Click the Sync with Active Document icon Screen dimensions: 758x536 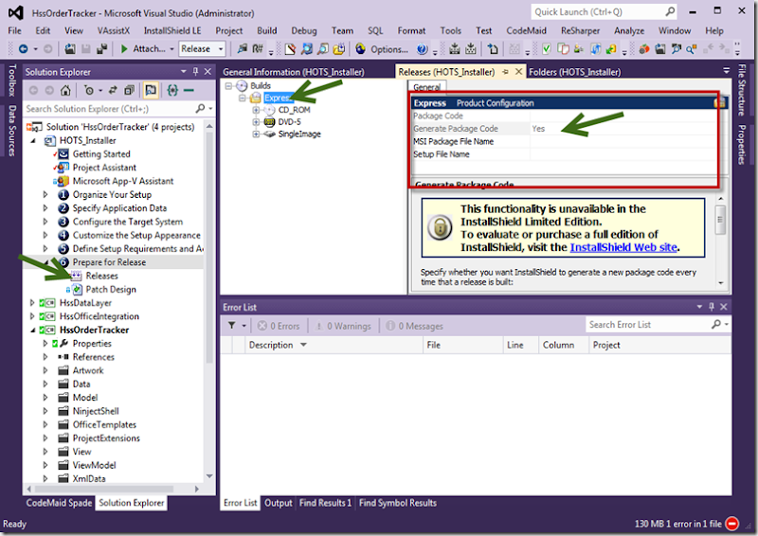[x=113, y=90]
